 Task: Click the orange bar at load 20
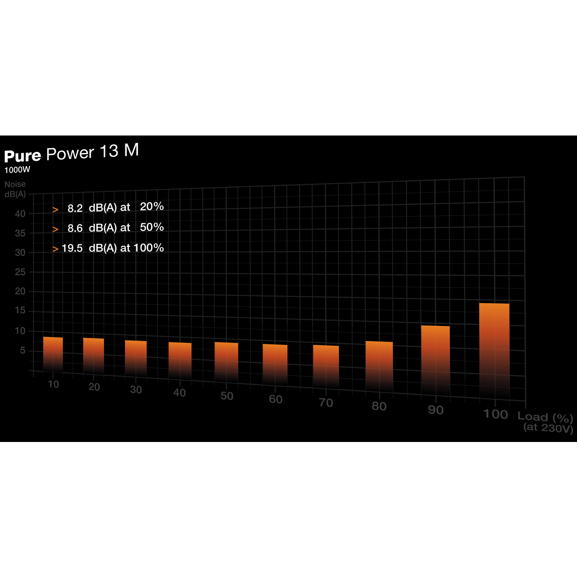(x=93, y=356)
